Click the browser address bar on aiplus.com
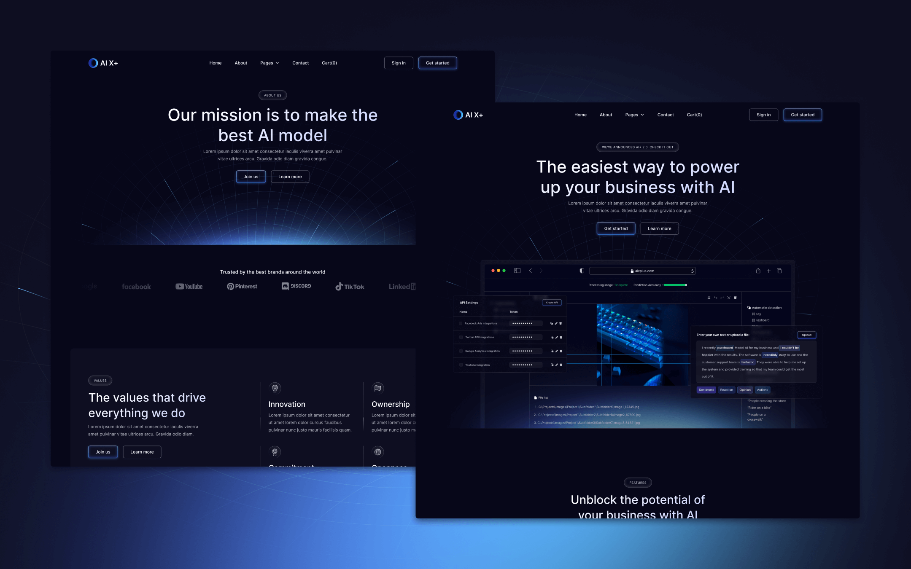The image size is (911, 569). (x=638, y=271)
